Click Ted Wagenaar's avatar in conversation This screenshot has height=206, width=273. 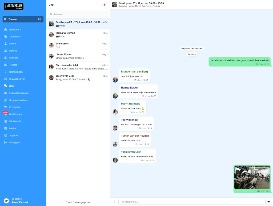click(115, 128)
